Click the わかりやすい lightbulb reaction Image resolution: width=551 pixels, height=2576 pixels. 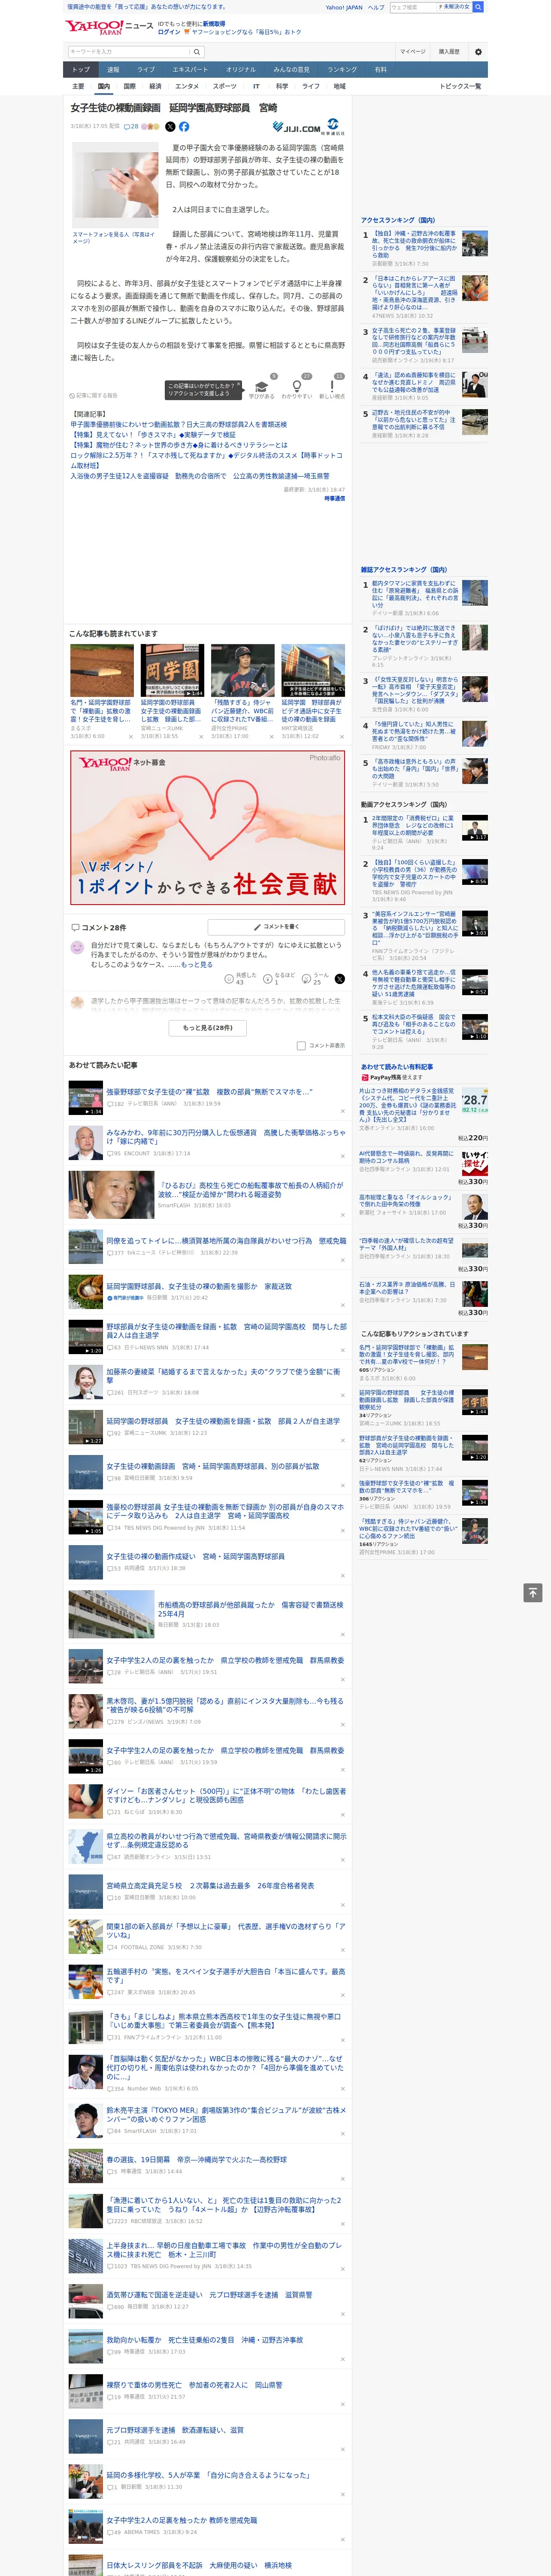click(296, 388)
